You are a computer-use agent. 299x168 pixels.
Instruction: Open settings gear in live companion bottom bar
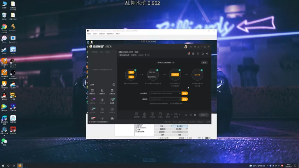point(195,115)
